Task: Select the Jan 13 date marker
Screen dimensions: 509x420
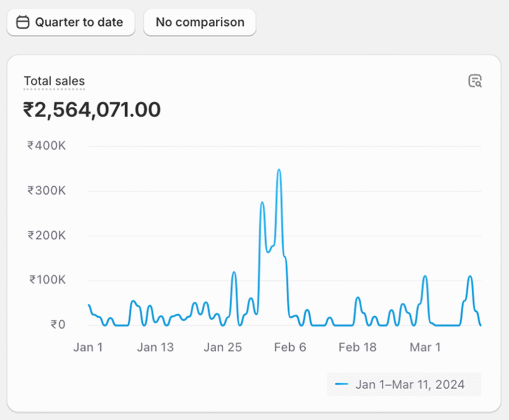Action: coord(155,347)
